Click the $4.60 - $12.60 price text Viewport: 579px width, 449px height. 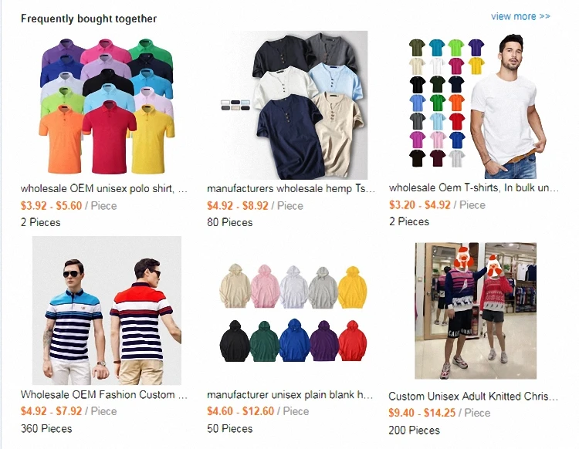240,411
